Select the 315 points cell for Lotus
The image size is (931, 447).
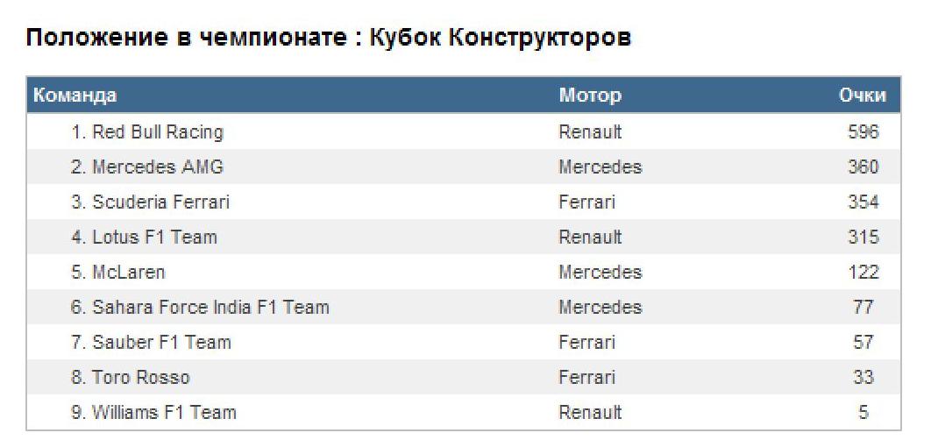[x=863, y=238]
